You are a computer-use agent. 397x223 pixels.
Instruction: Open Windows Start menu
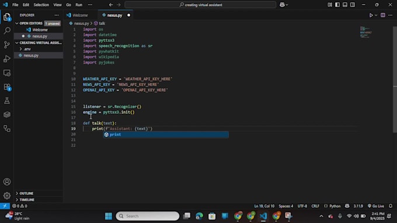109,216
